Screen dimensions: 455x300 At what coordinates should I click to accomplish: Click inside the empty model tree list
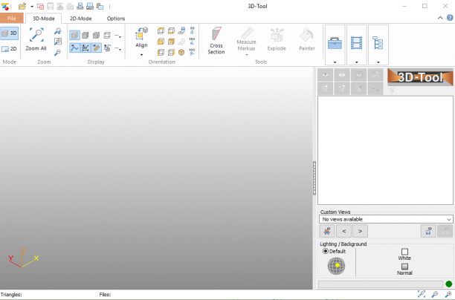click(x=385, y=150)
